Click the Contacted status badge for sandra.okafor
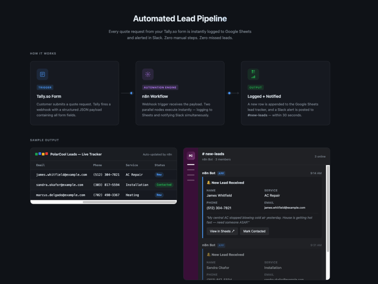 coord(164,185)
